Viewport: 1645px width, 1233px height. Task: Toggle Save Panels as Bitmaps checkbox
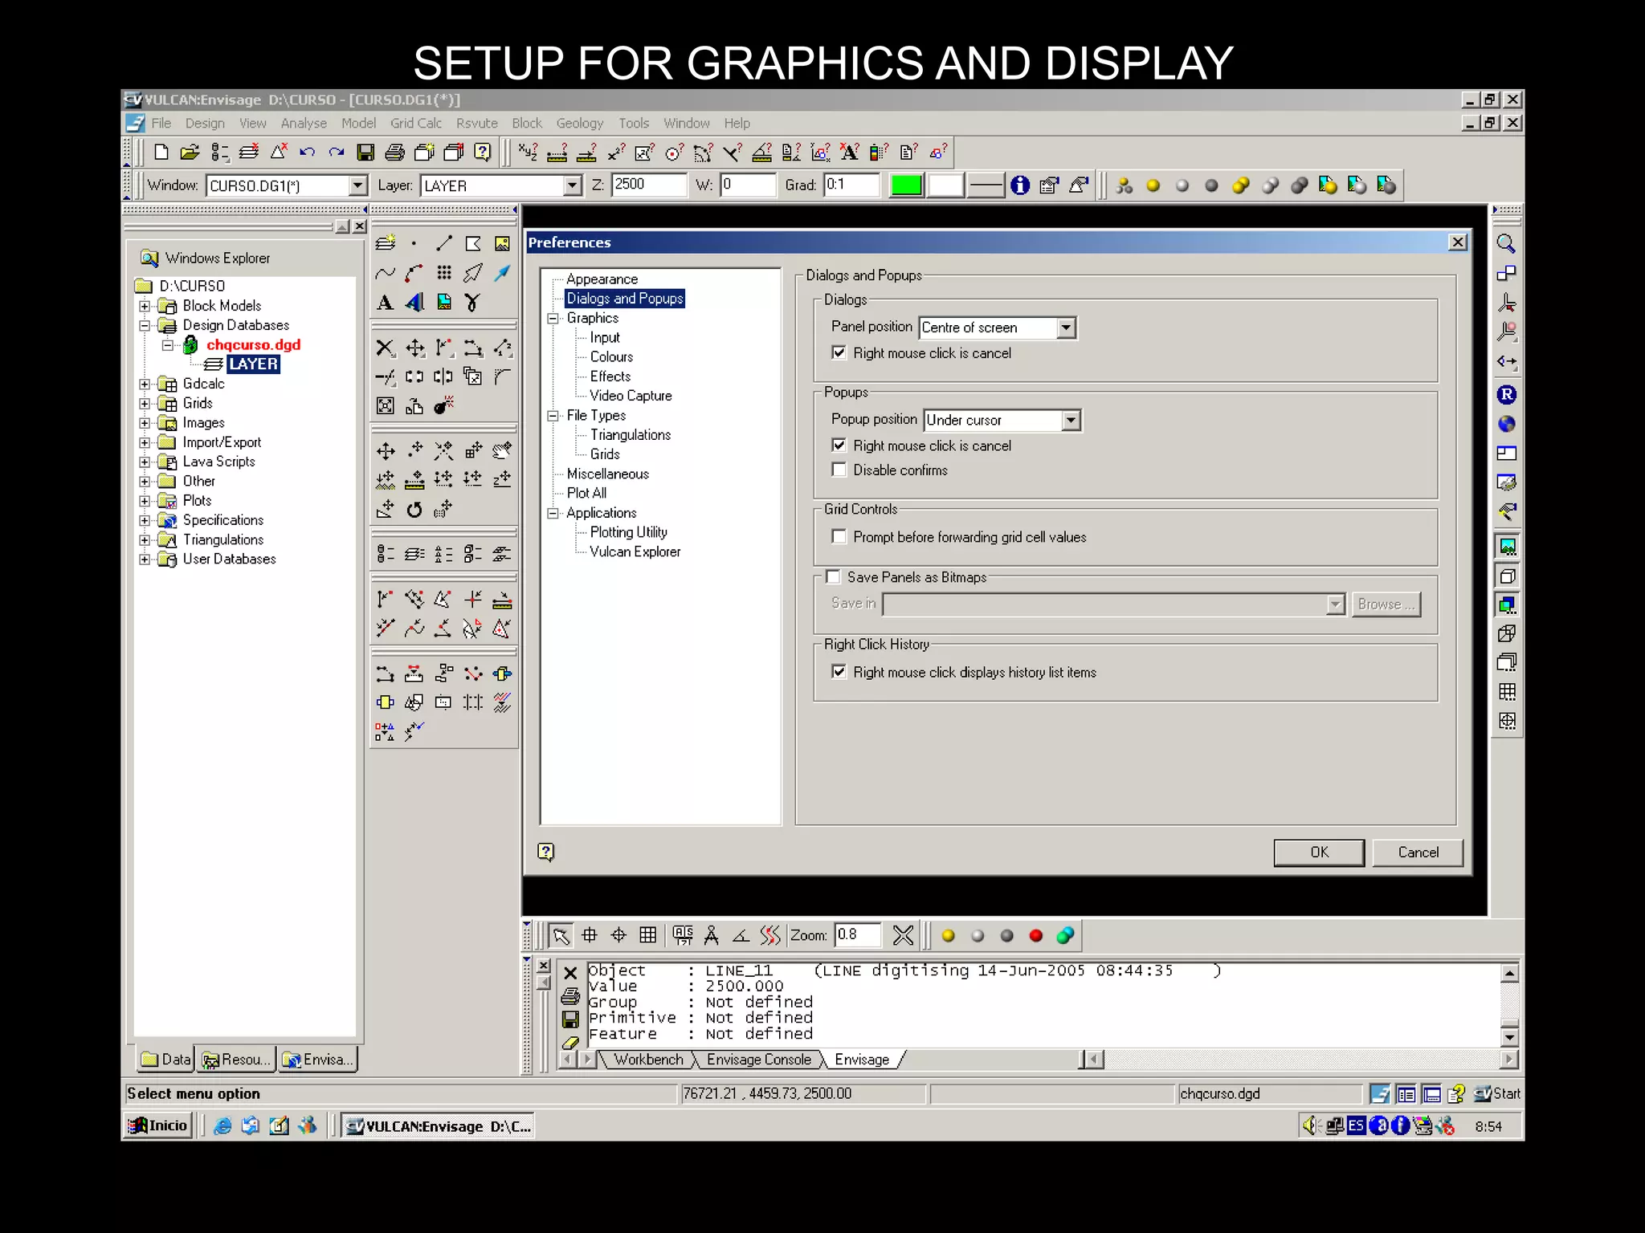[834, 577]
